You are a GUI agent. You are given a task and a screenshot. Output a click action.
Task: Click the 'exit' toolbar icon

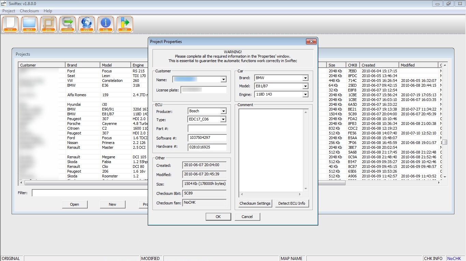click(125, 24)
